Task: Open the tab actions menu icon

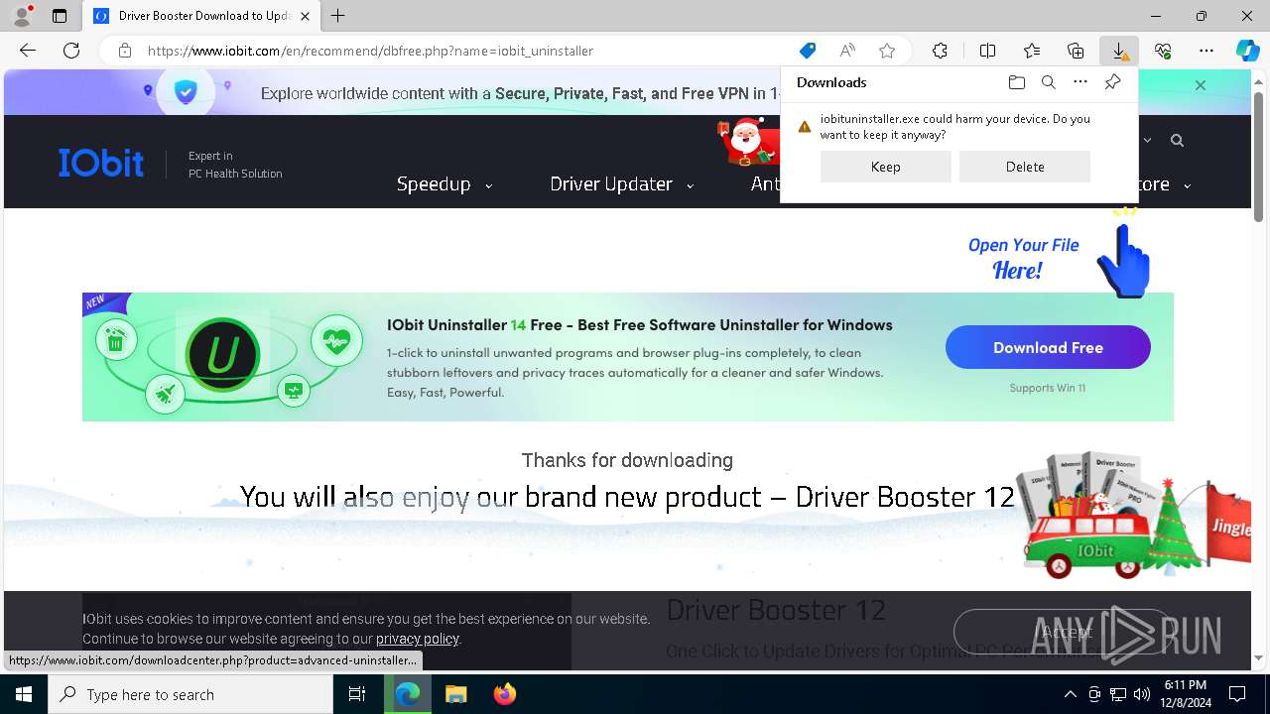Action: coord(60,16)
